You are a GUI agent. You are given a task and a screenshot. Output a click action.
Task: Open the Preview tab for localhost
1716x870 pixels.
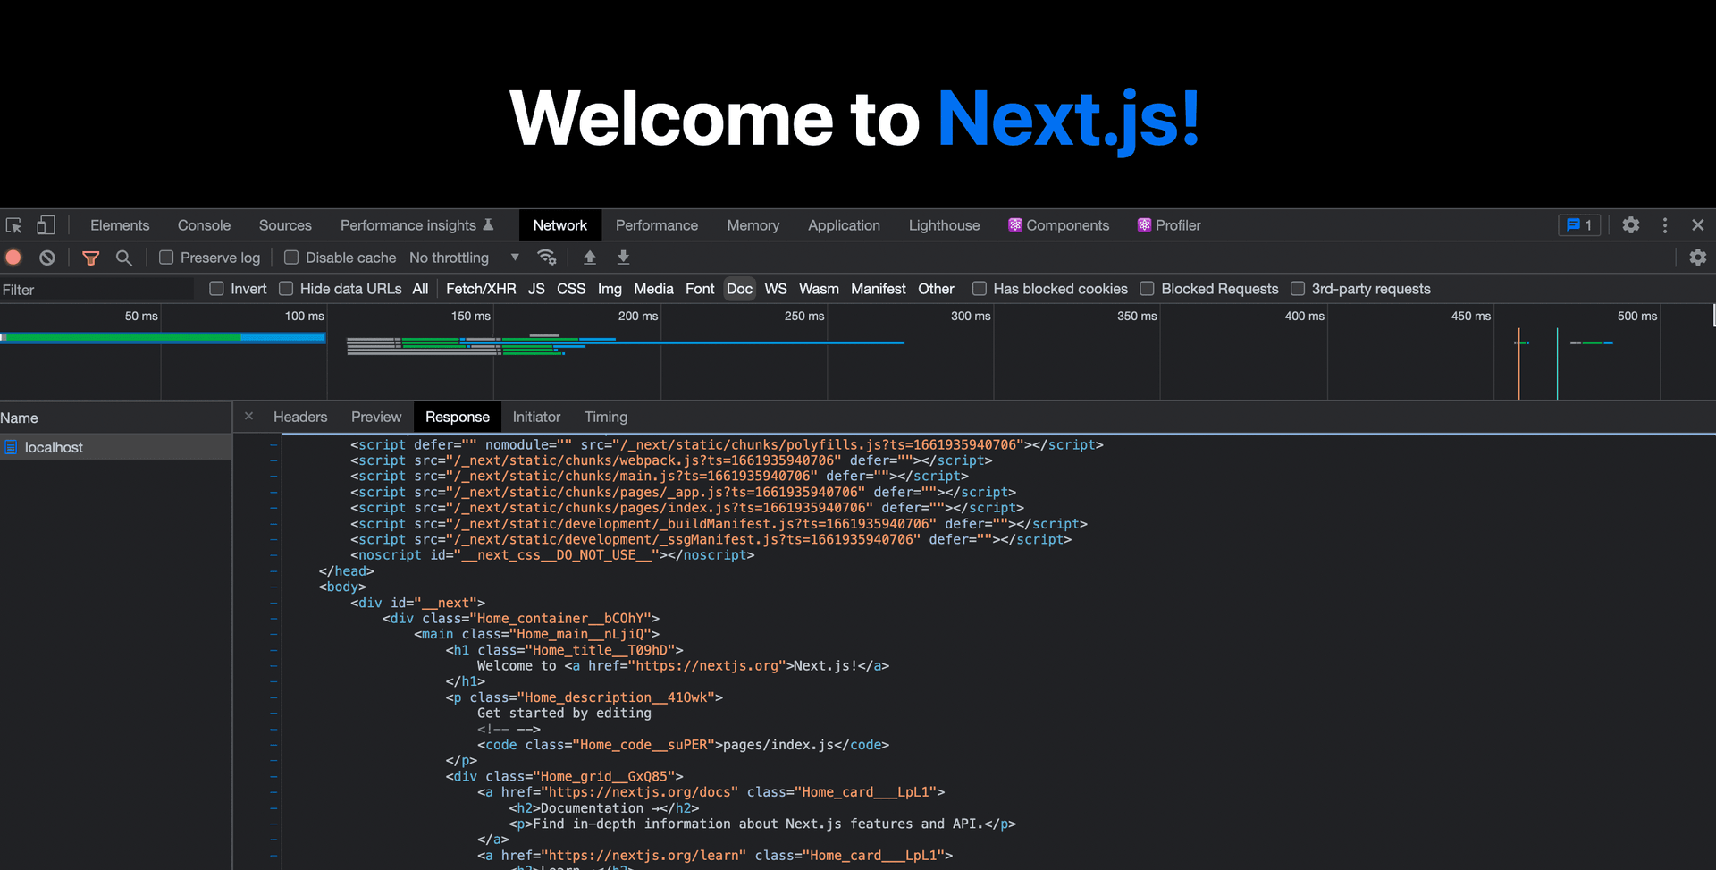click(x=375, y=417)
